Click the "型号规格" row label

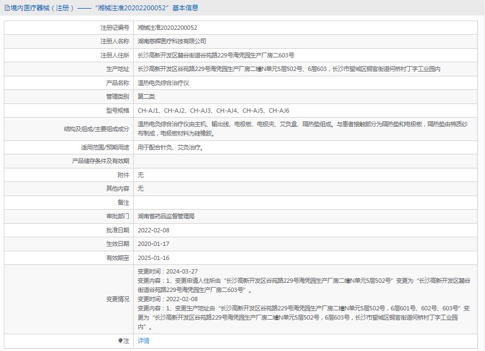(118, 110)
